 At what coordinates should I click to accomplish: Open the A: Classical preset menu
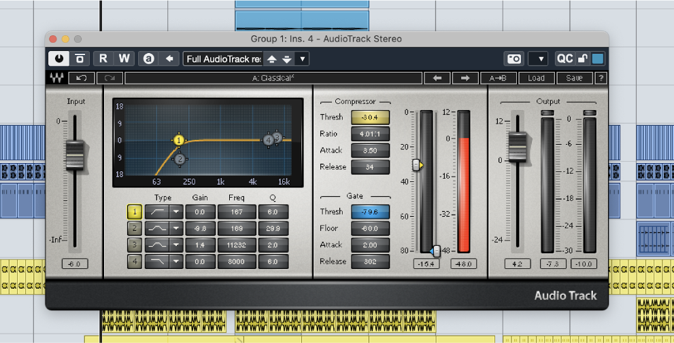pyautogui.click(x=273, y=78)
